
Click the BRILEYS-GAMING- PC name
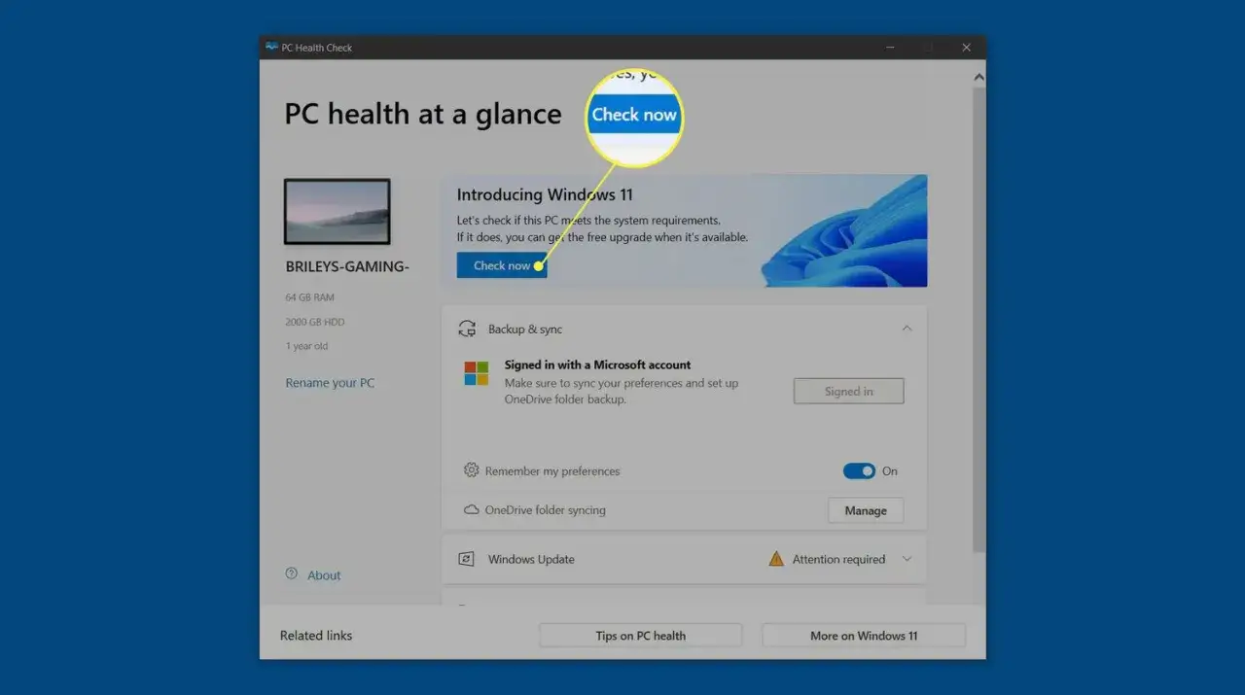click(x=347, y=266)
